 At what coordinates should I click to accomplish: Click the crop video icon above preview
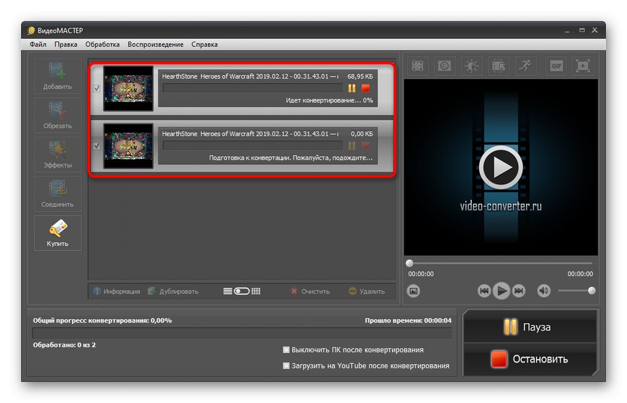coord(418,65)
